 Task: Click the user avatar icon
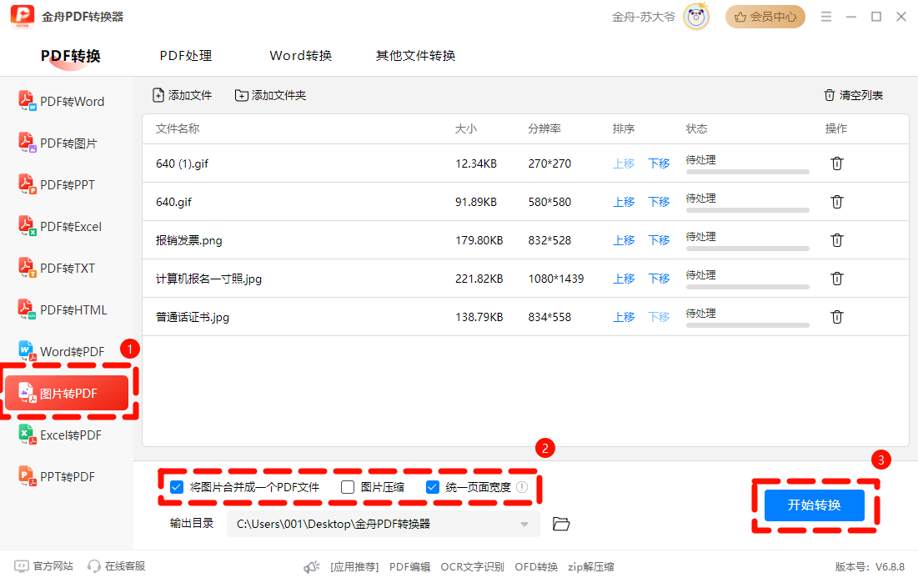[696, 17]
